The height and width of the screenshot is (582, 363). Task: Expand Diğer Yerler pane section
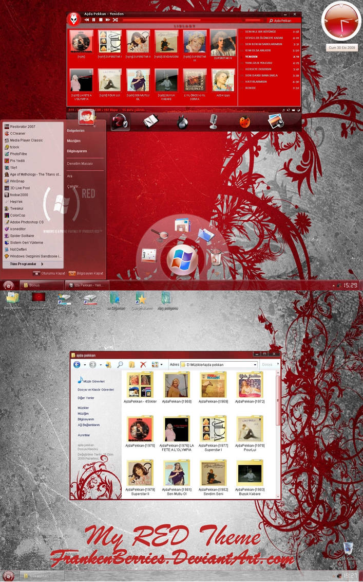[x=86, y=398]
